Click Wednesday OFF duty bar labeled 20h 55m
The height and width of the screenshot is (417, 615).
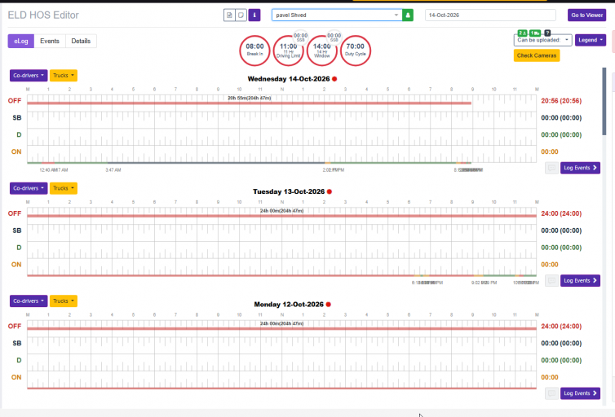coord(249,103)
